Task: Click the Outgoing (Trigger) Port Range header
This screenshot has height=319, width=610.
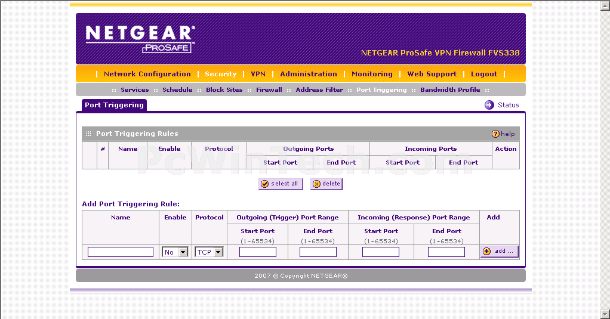Action: (x=288, y=218)
